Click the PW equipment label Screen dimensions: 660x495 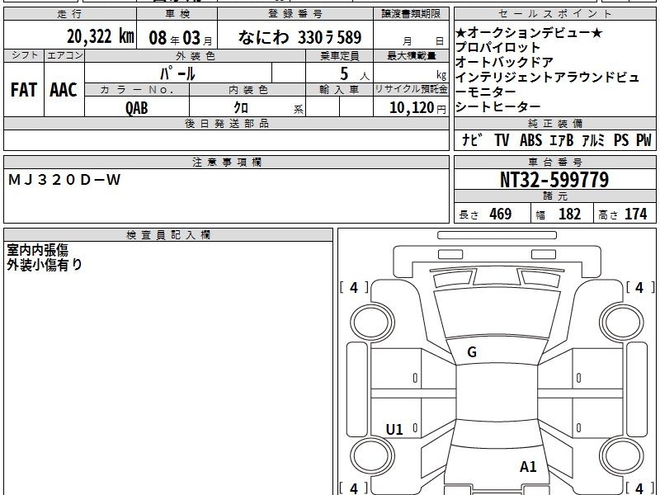coord(643,140)
